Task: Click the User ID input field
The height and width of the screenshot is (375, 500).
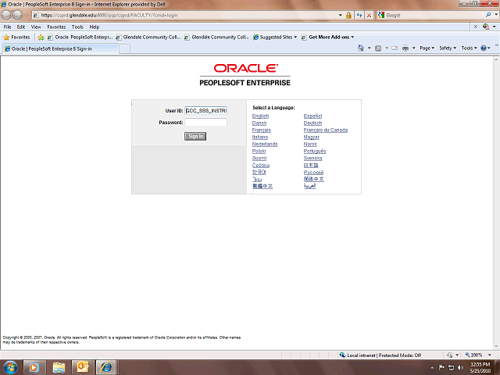Action: (x=206, y=111)
